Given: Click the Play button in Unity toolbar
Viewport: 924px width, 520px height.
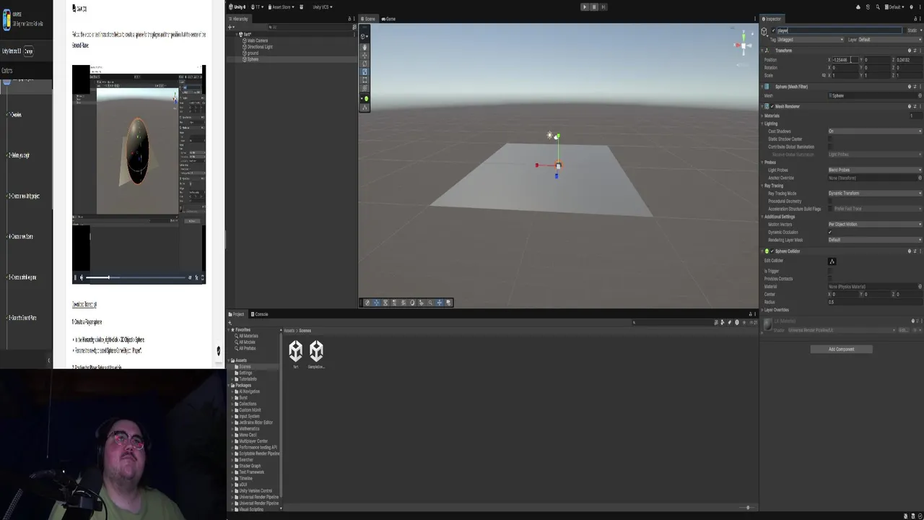Looking at the screenshot, I should click(585, 6).
